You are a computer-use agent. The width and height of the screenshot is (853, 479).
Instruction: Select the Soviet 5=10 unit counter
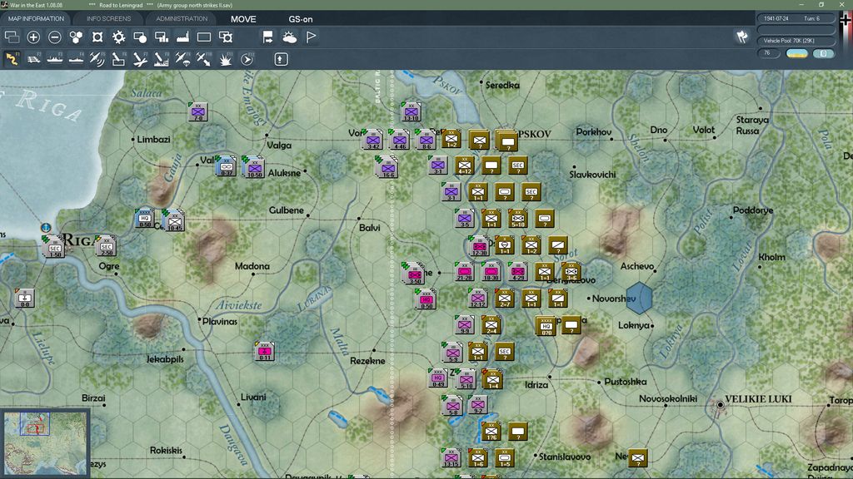coord(517,219)
